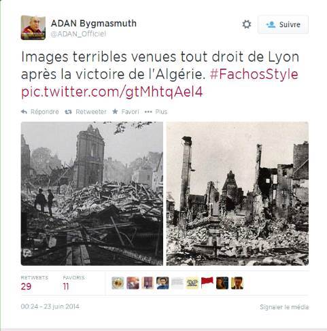Open the @ADAN_Officiel handle link
Screen dimensions: 327x331
78,34
